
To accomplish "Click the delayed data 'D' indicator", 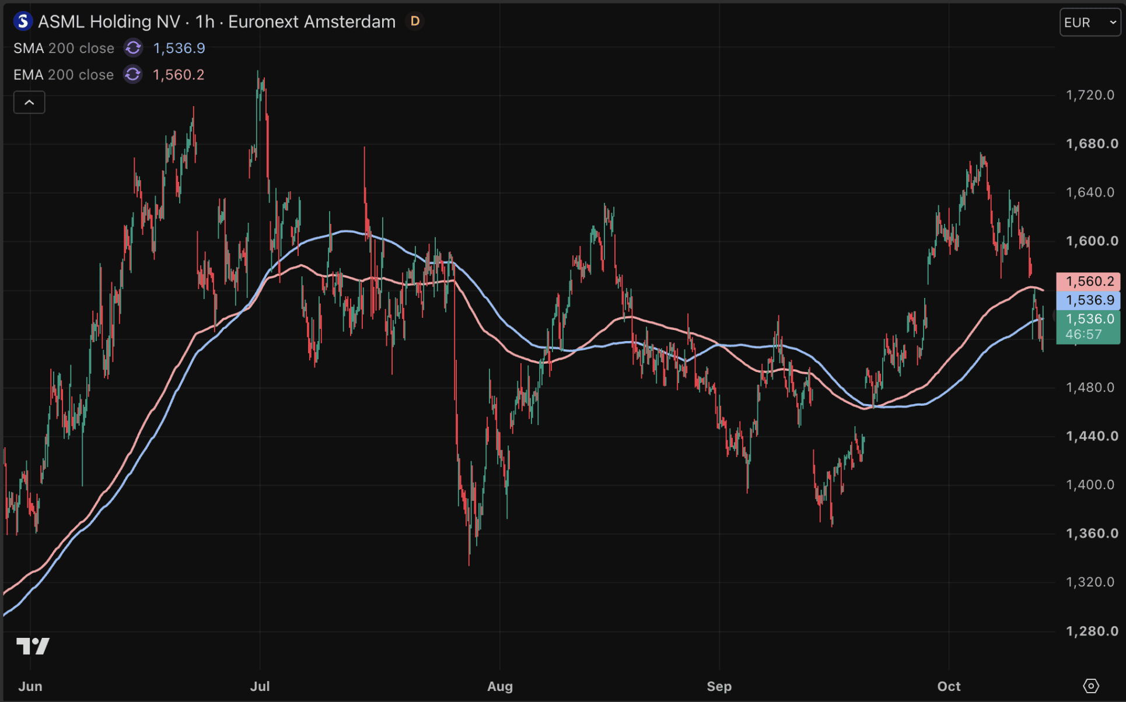I will pyautogui.click(x=415, y=22).
